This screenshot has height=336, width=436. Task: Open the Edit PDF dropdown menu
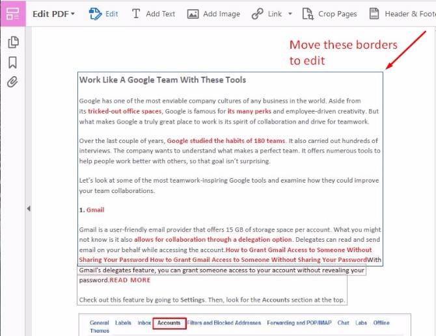coord(53,14)
